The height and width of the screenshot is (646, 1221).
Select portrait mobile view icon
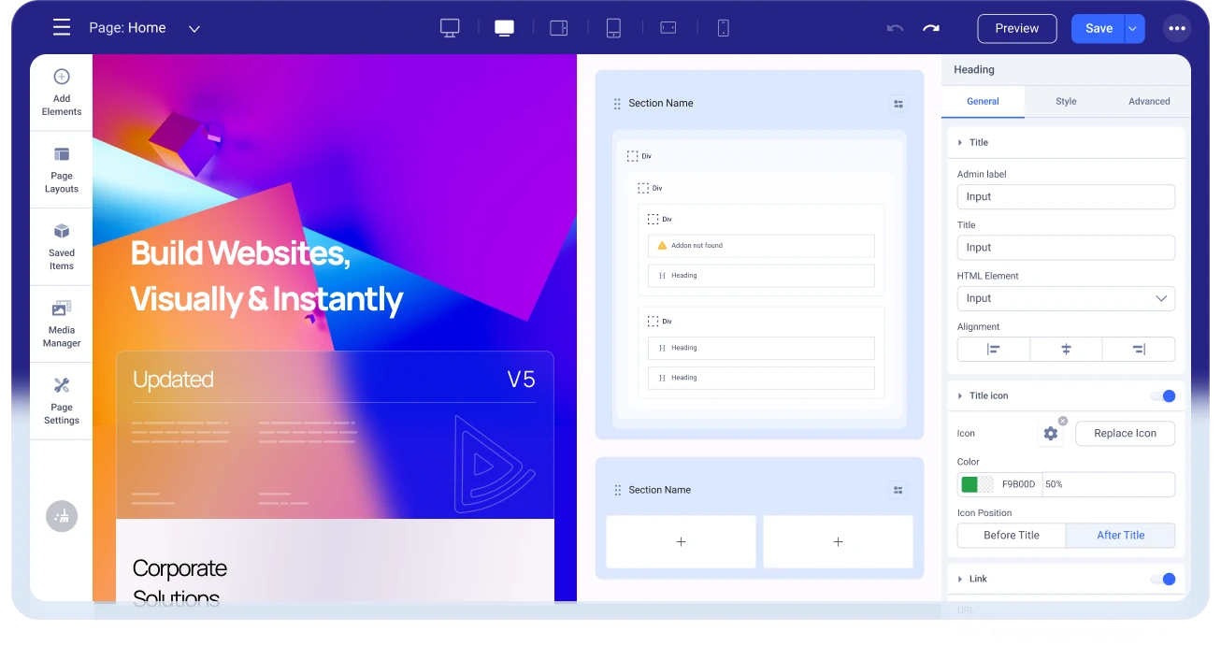tap(723, 28)
